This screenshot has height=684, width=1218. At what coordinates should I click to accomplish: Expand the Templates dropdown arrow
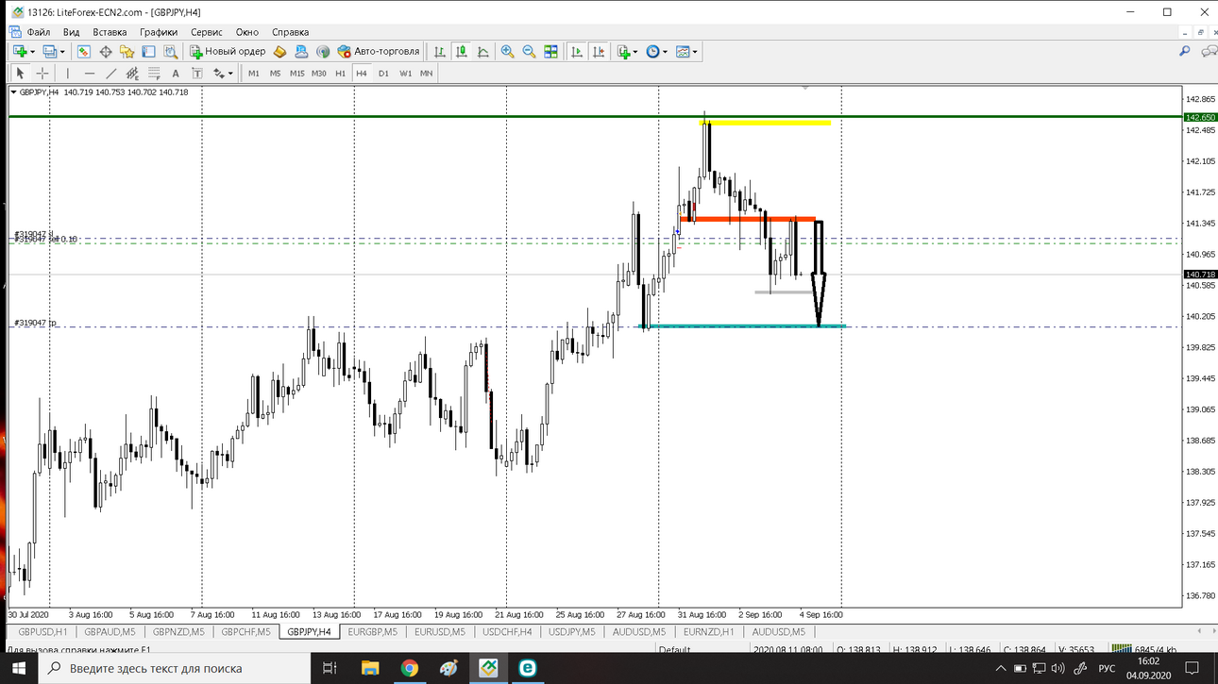696,52
